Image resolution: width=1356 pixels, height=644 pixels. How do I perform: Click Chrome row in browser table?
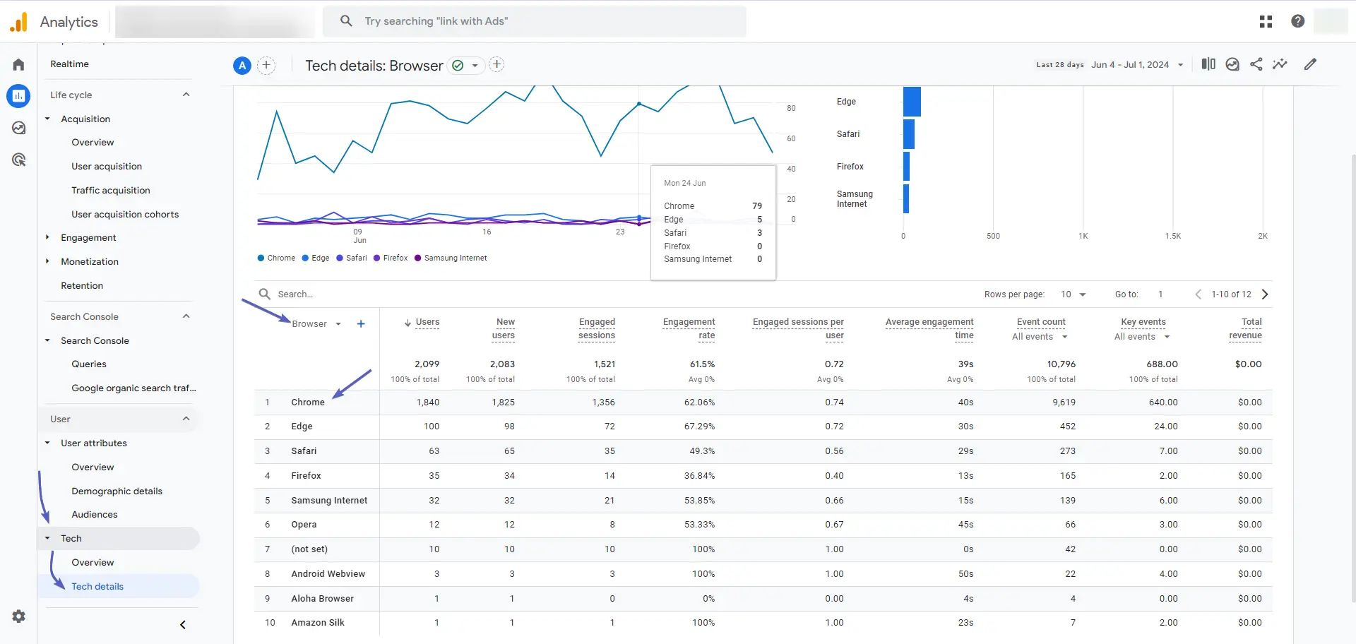coord(763,402)
